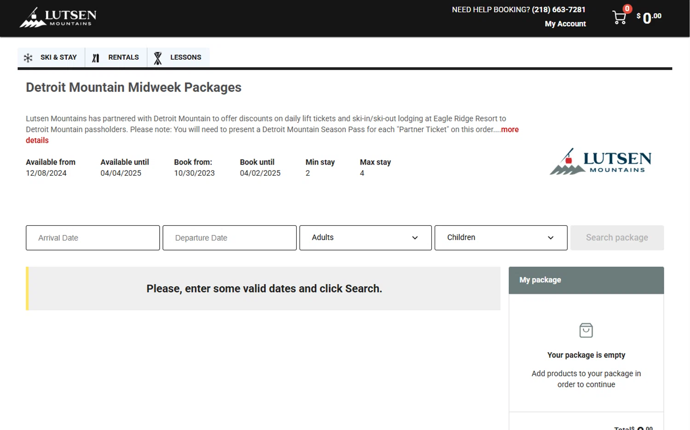This screenshot has width=690, height=430.
Task: Click Available until date 04/04/2025
Action: coord(121,173)
